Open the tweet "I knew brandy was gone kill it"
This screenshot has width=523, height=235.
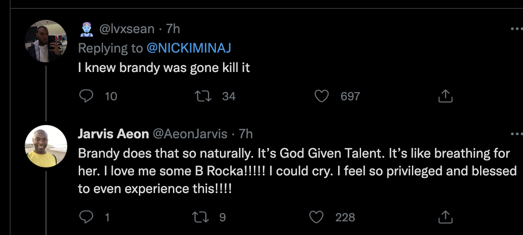coord(164,69)
